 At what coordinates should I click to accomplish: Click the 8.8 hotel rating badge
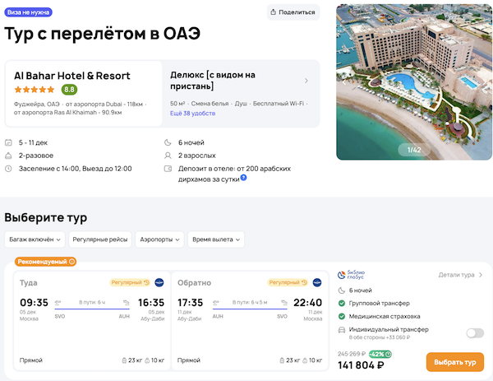pyautogui.click(x=69, y=89)
